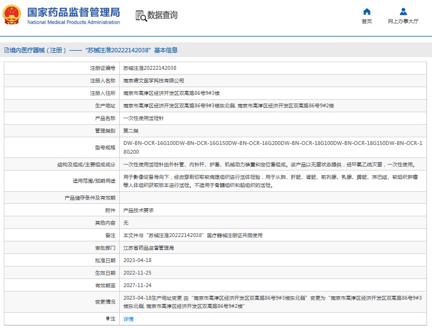Click the 数据查询 heading text
Screen dimensions: 432x328
(162, 15)
